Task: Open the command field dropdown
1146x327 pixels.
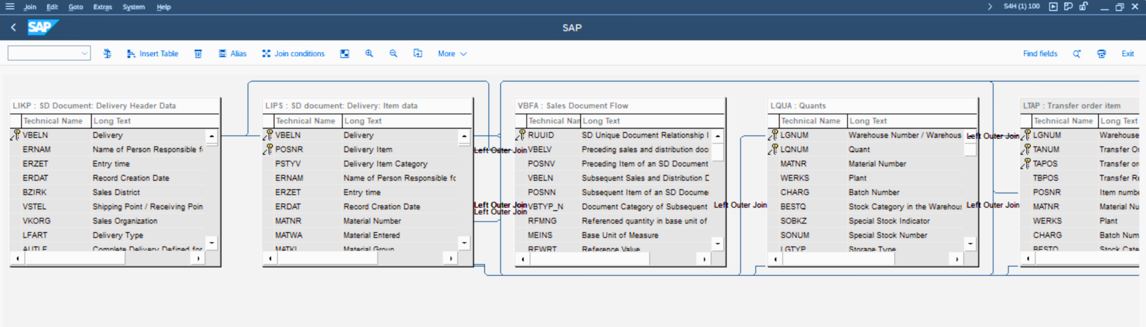Action: (x=84, y=54)
